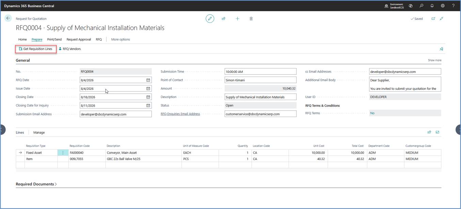Click the Requisition Type column header
Image resolution: width=461 pixels, height=209 pixels.
pyautogui.click(x=36, y=146)
